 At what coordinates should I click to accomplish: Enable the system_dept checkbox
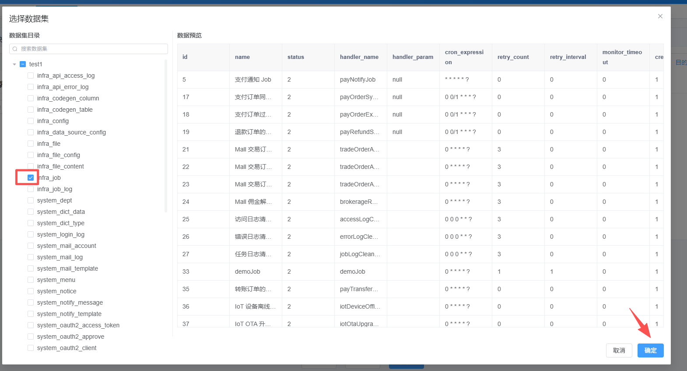31,200
